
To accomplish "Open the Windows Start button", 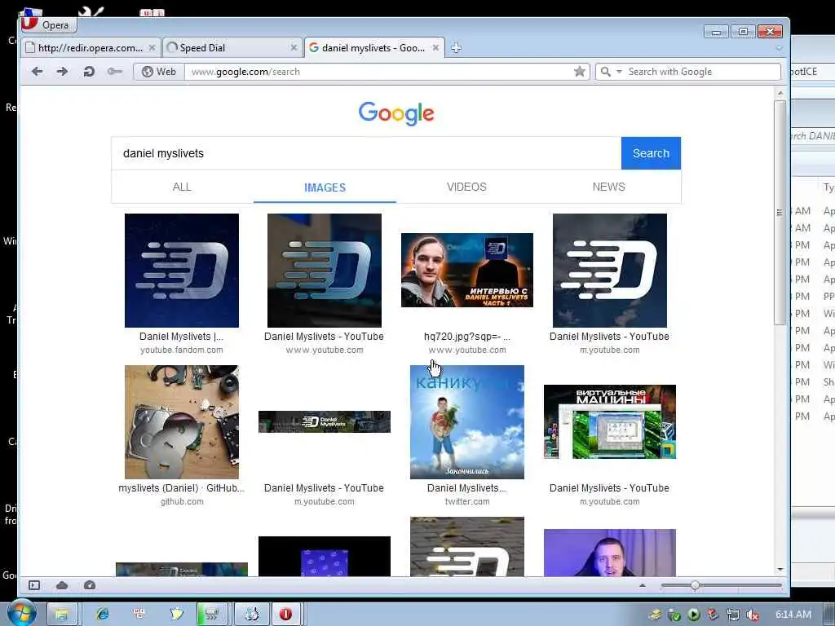I will click(x=20, y=614).
